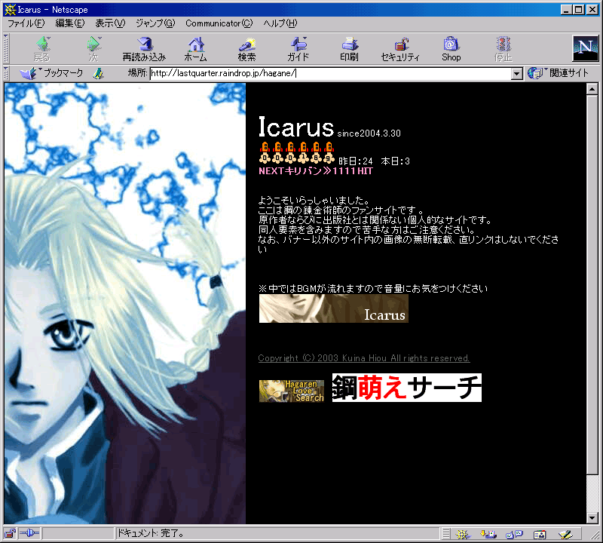Screen dimensions: 603x543
Task: Click the large white Icarus heading
Action: click(x=295, y=127)
